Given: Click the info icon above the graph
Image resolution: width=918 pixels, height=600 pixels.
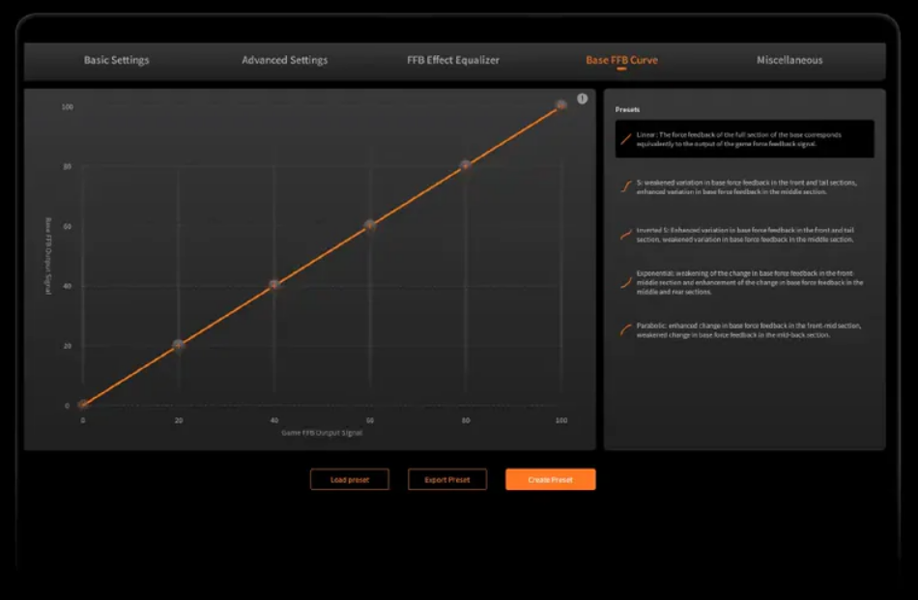Looking at the screenshot, I should coord(582,99).
